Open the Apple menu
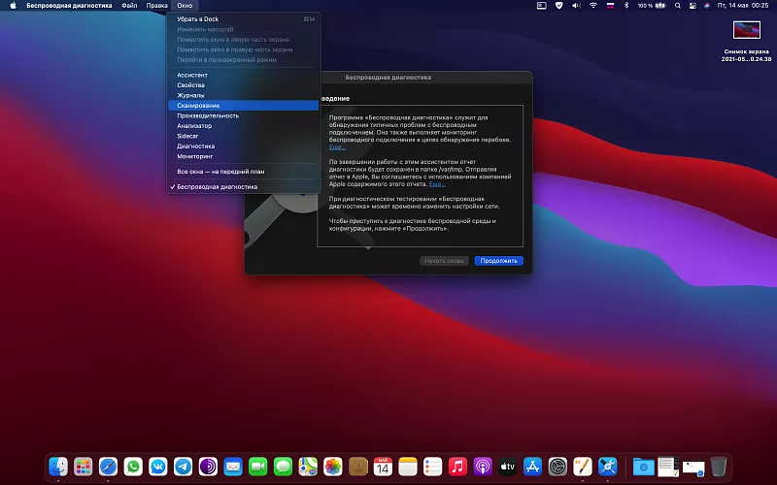This screenshot has width=777, height=485. [14, 6]
